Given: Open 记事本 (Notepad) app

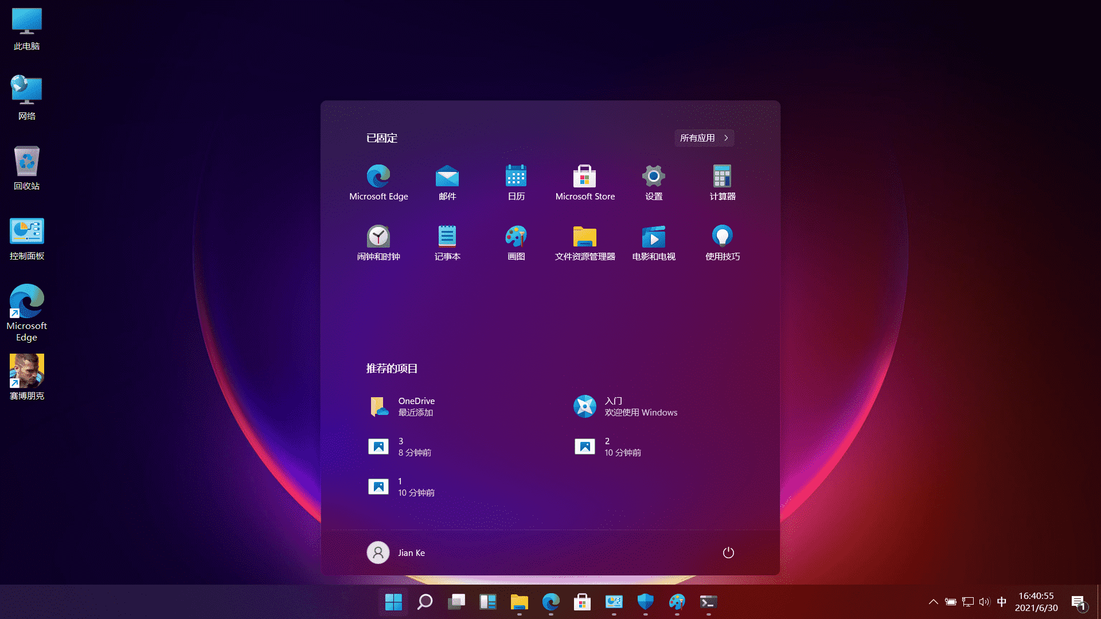Looking at the screenshot, I should [447, 243].
